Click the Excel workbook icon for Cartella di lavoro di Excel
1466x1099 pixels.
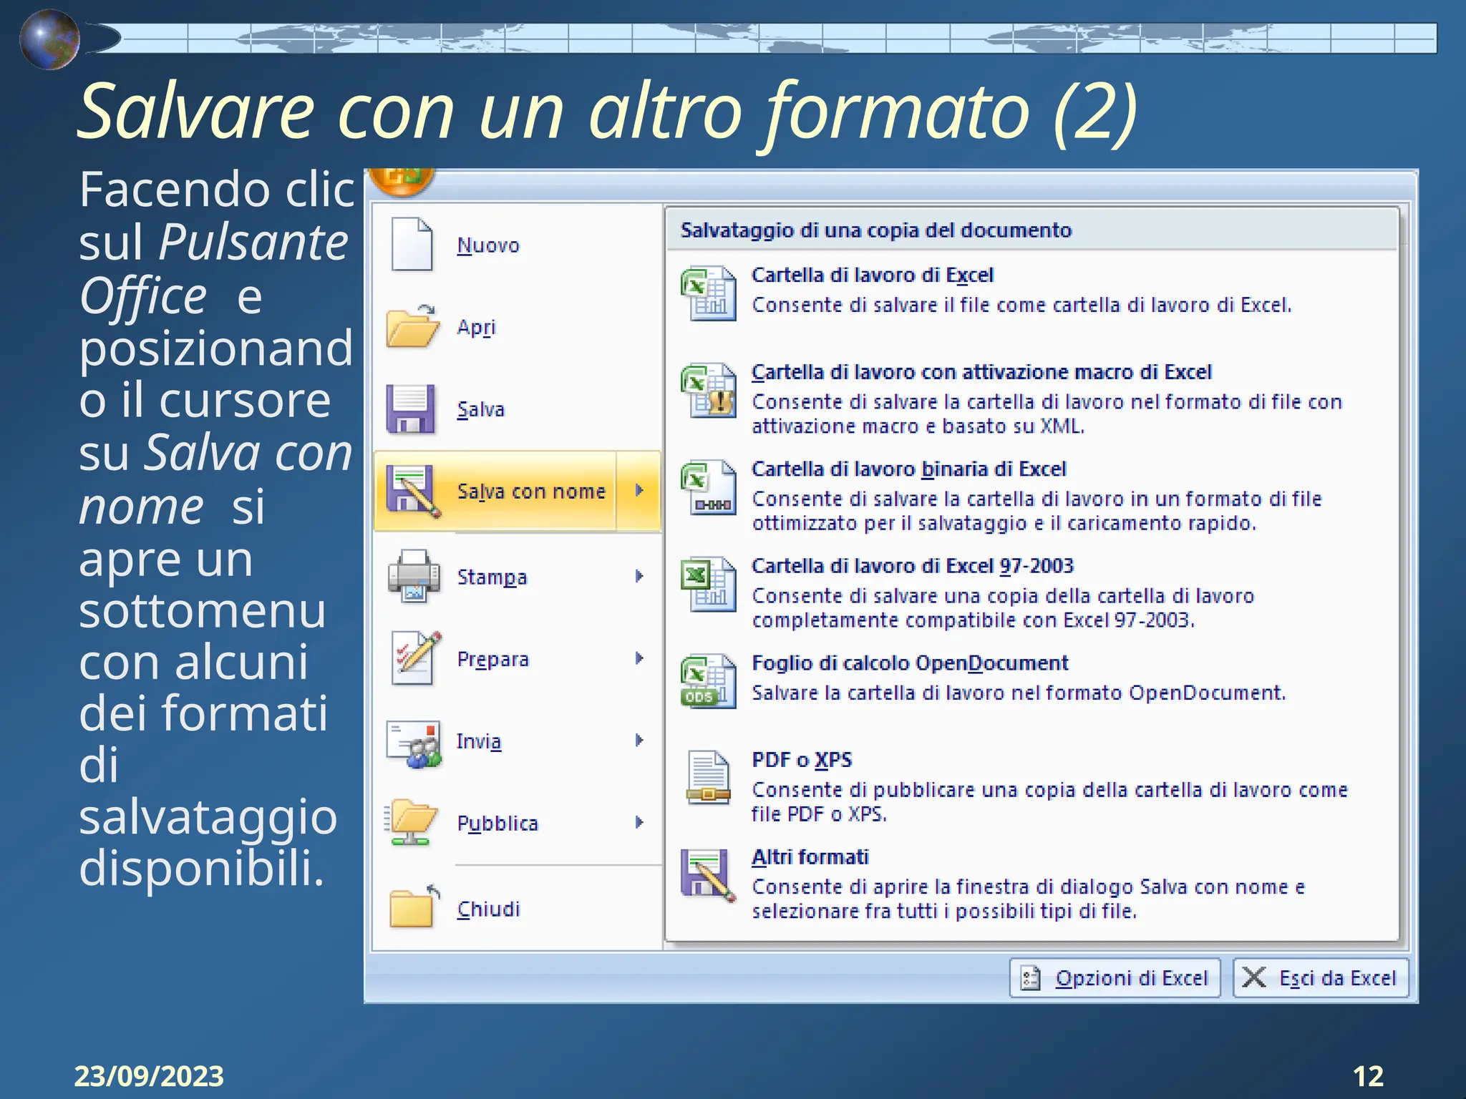coord(708,293)
